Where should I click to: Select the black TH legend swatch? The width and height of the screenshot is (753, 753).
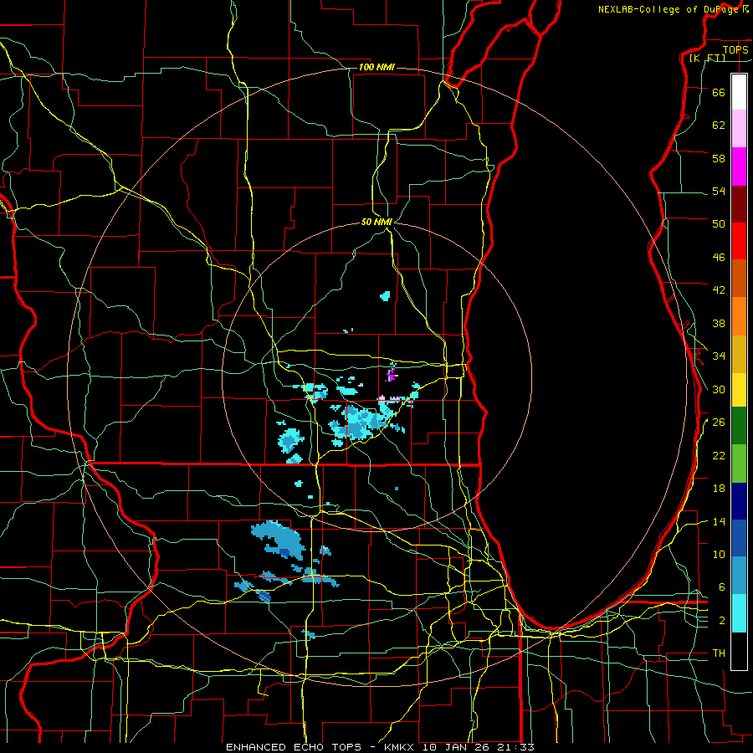(739, 651)
